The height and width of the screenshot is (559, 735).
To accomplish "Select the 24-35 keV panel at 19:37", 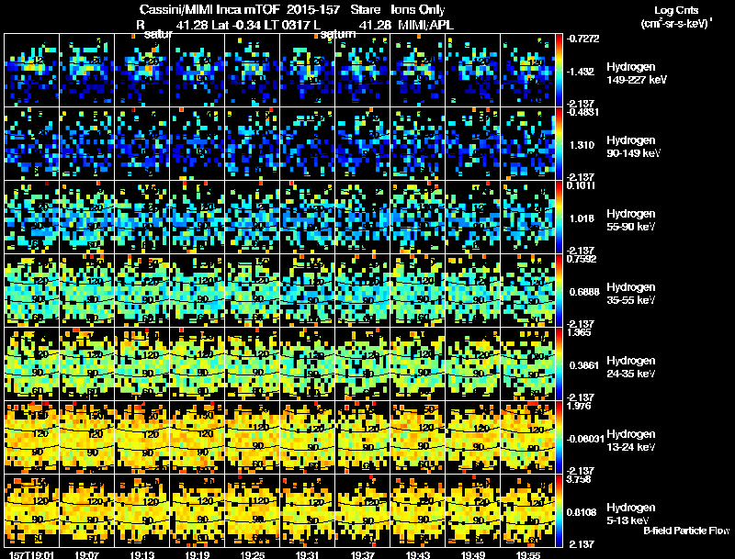I will coord(362,364).
